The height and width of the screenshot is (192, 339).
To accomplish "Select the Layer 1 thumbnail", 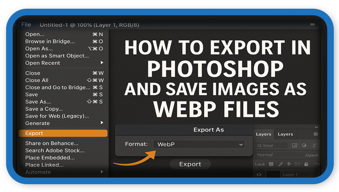I will [x=273, y=174].
